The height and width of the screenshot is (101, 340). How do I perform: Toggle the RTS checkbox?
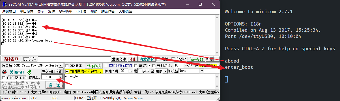pyautogui.click(x=4, y=78)
